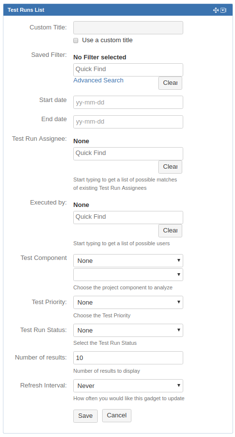The height and width of the screenshot is (437, 235).
Task: Click the End date field
Action: point(128,122)
